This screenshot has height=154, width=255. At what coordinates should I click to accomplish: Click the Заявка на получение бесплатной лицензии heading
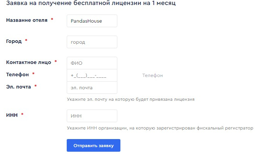tap(91, 3)
